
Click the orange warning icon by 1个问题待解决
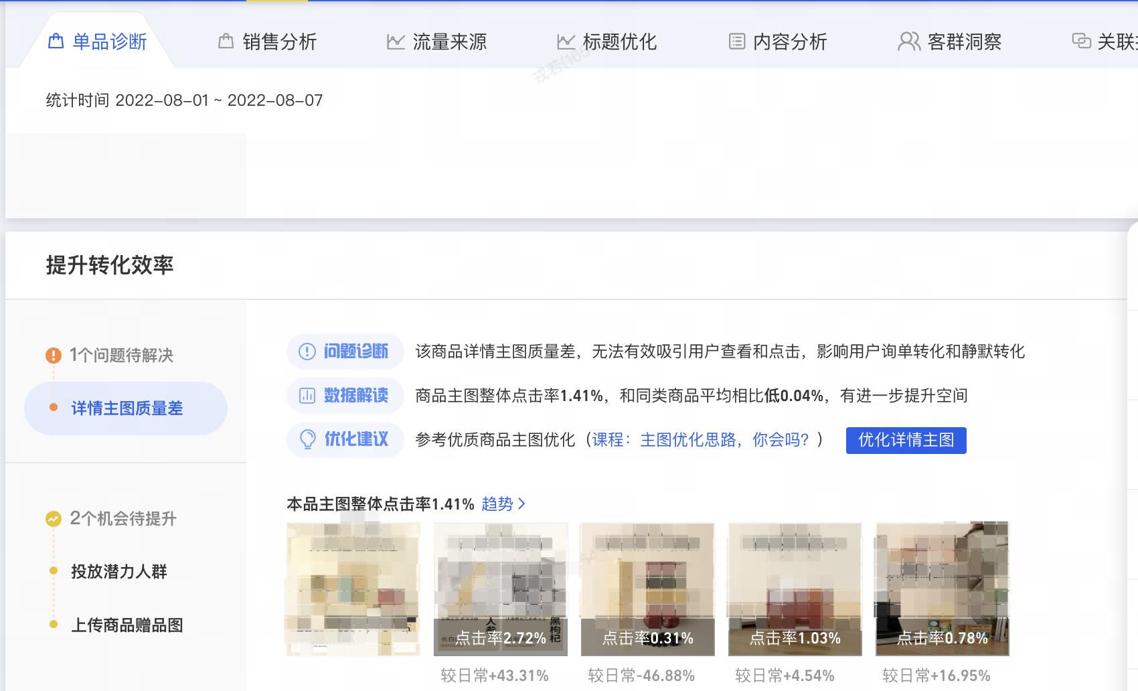coord(54,355)
